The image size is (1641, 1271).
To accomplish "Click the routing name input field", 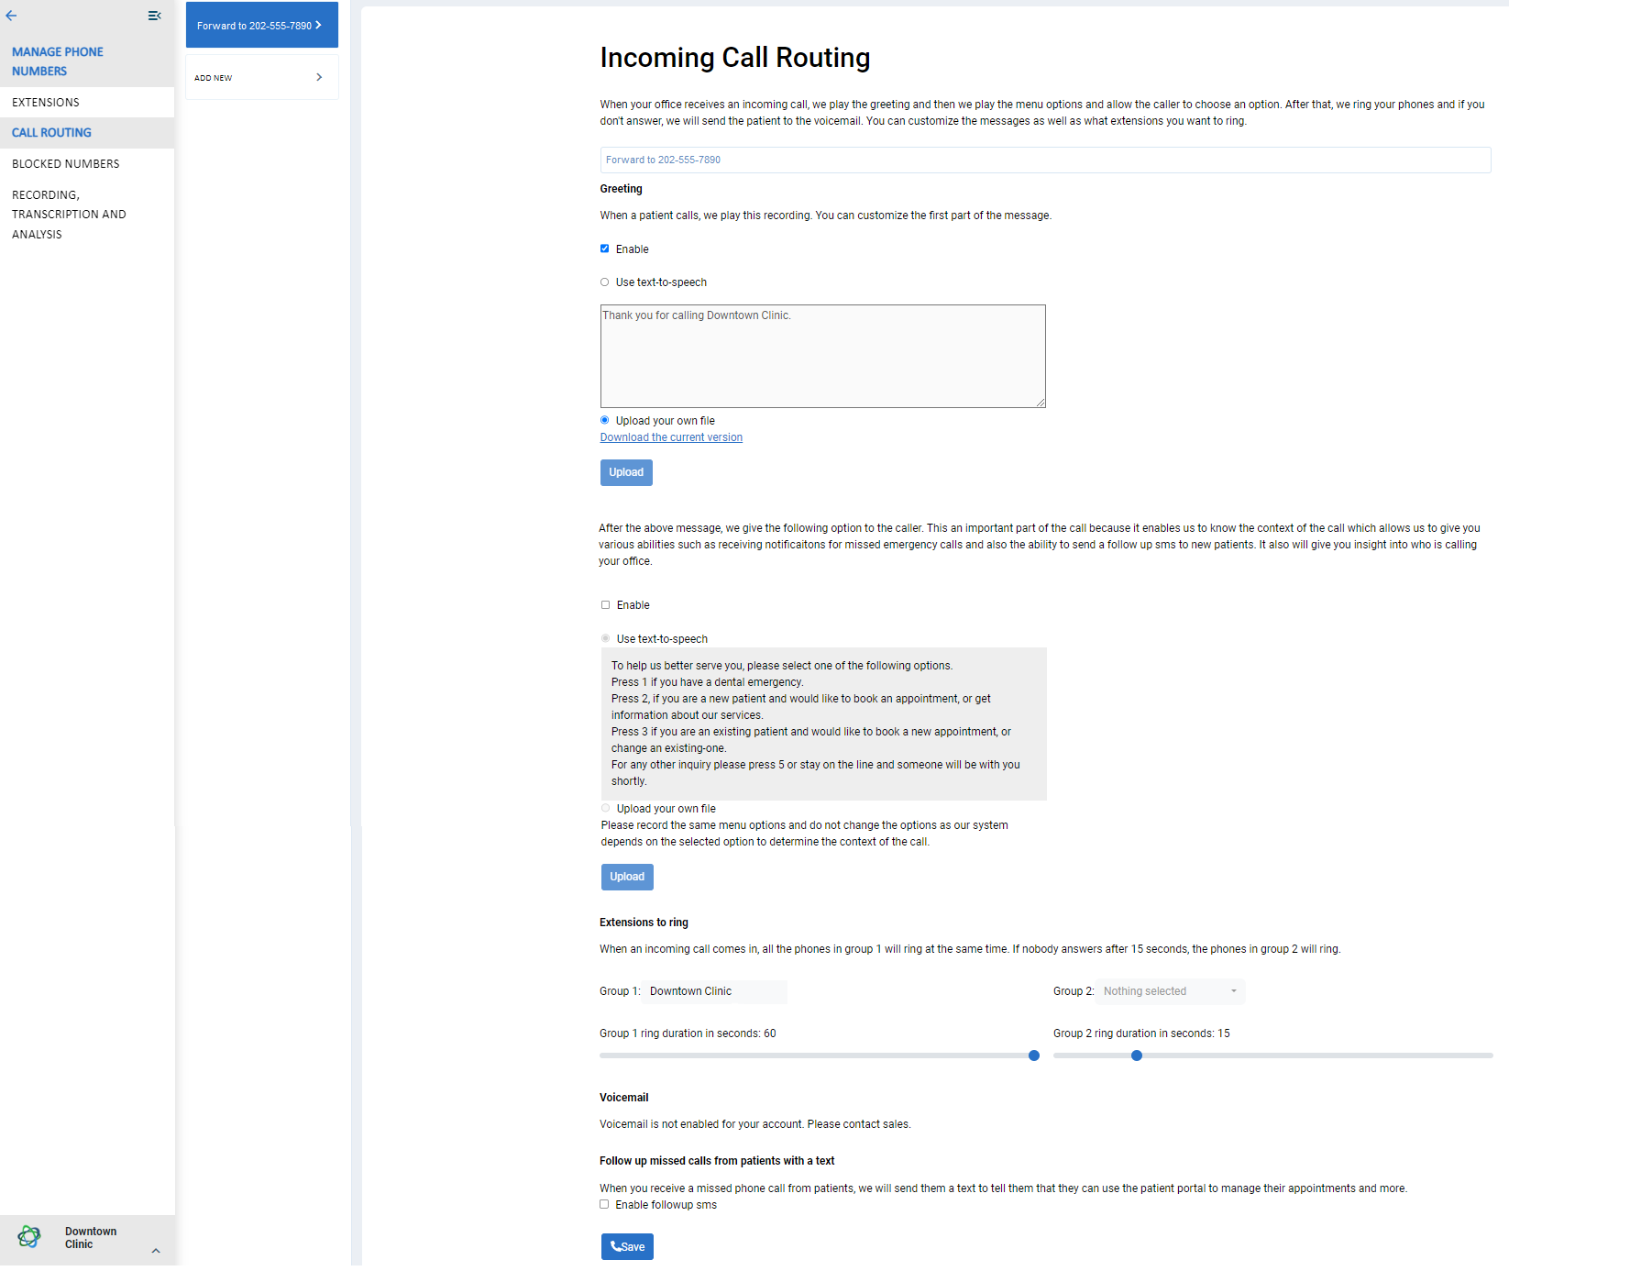I will [x=1045, y=160].
